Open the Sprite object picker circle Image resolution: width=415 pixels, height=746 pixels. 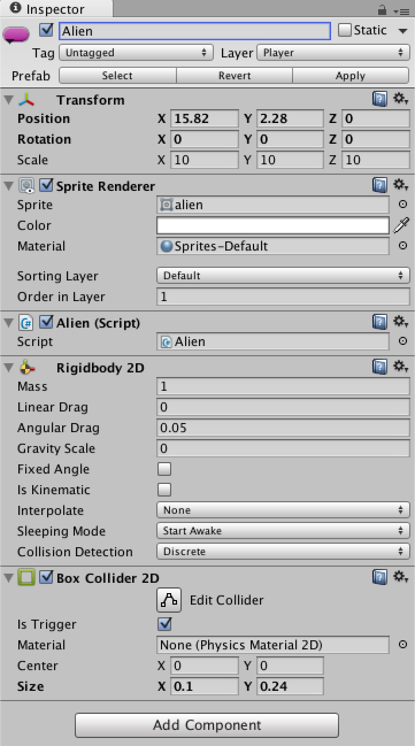(403, 204)
